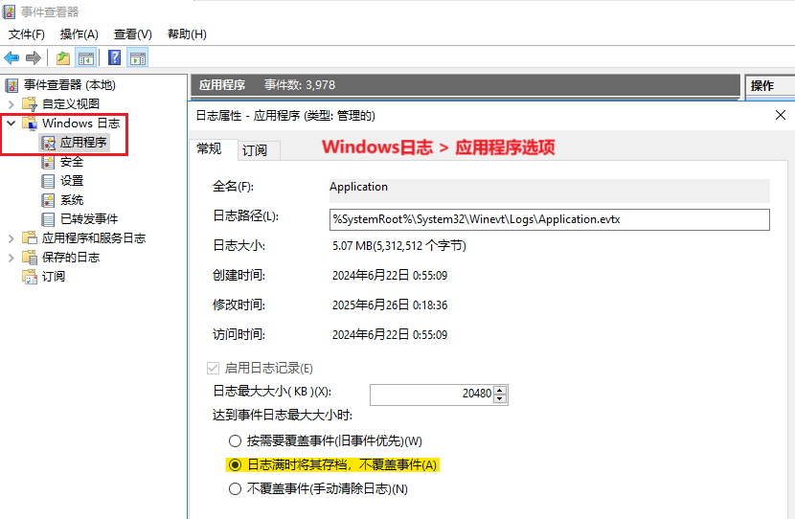Click the Windows 日志 folder icon
Viewport: 795px width, 519px height.
[30, 124]
